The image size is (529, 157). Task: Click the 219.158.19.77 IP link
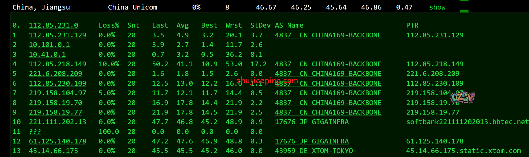coord(55,112)
